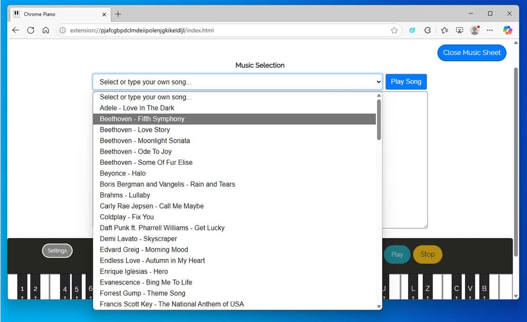Click the yellow Stop button
527x322 pixels.
(428, 255)
